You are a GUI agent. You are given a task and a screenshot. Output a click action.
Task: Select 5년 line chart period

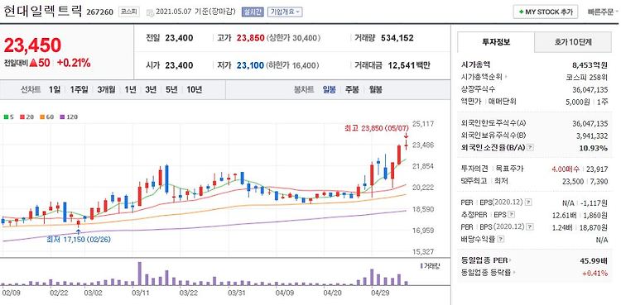pyautogui.click(x=171, y=90)
